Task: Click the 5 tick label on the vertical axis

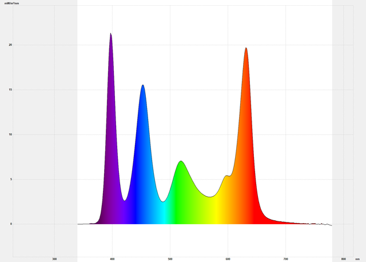Action: tap(11, 179)
